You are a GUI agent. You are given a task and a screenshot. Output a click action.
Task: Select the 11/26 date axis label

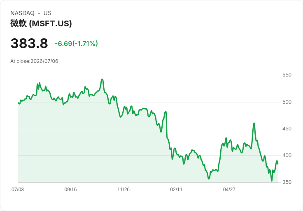pyautogui.click(x=124, y=189)
